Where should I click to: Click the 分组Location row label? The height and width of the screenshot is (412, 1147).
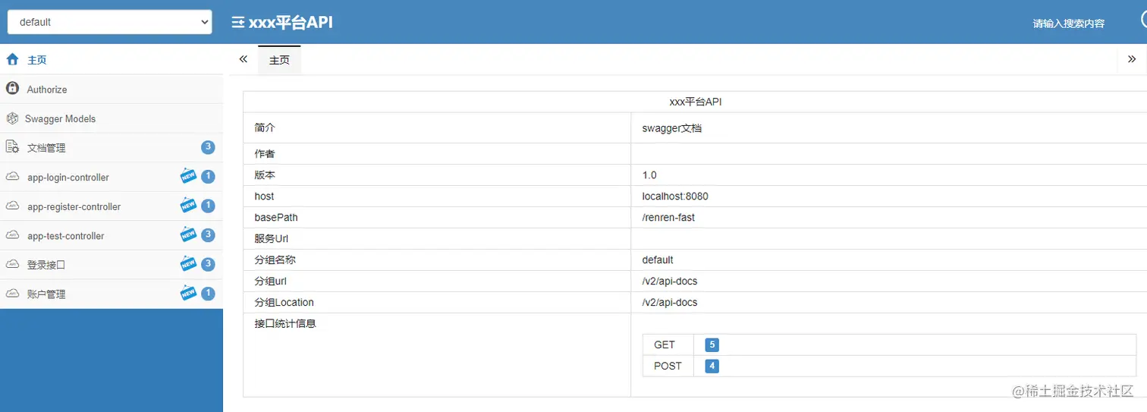(x=284, y=302)
